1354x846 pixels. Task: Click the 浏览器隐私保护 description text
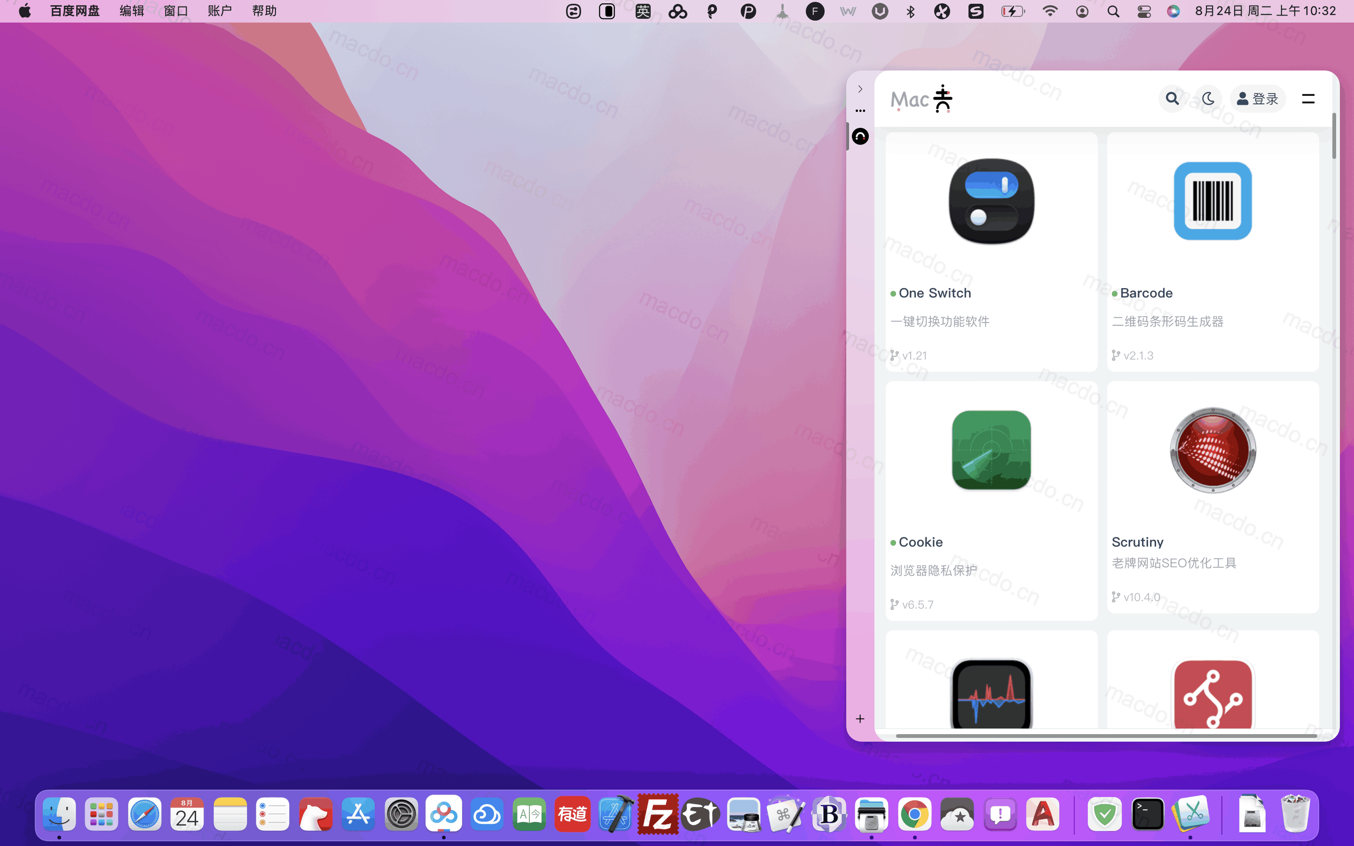(x=934, y=570)
